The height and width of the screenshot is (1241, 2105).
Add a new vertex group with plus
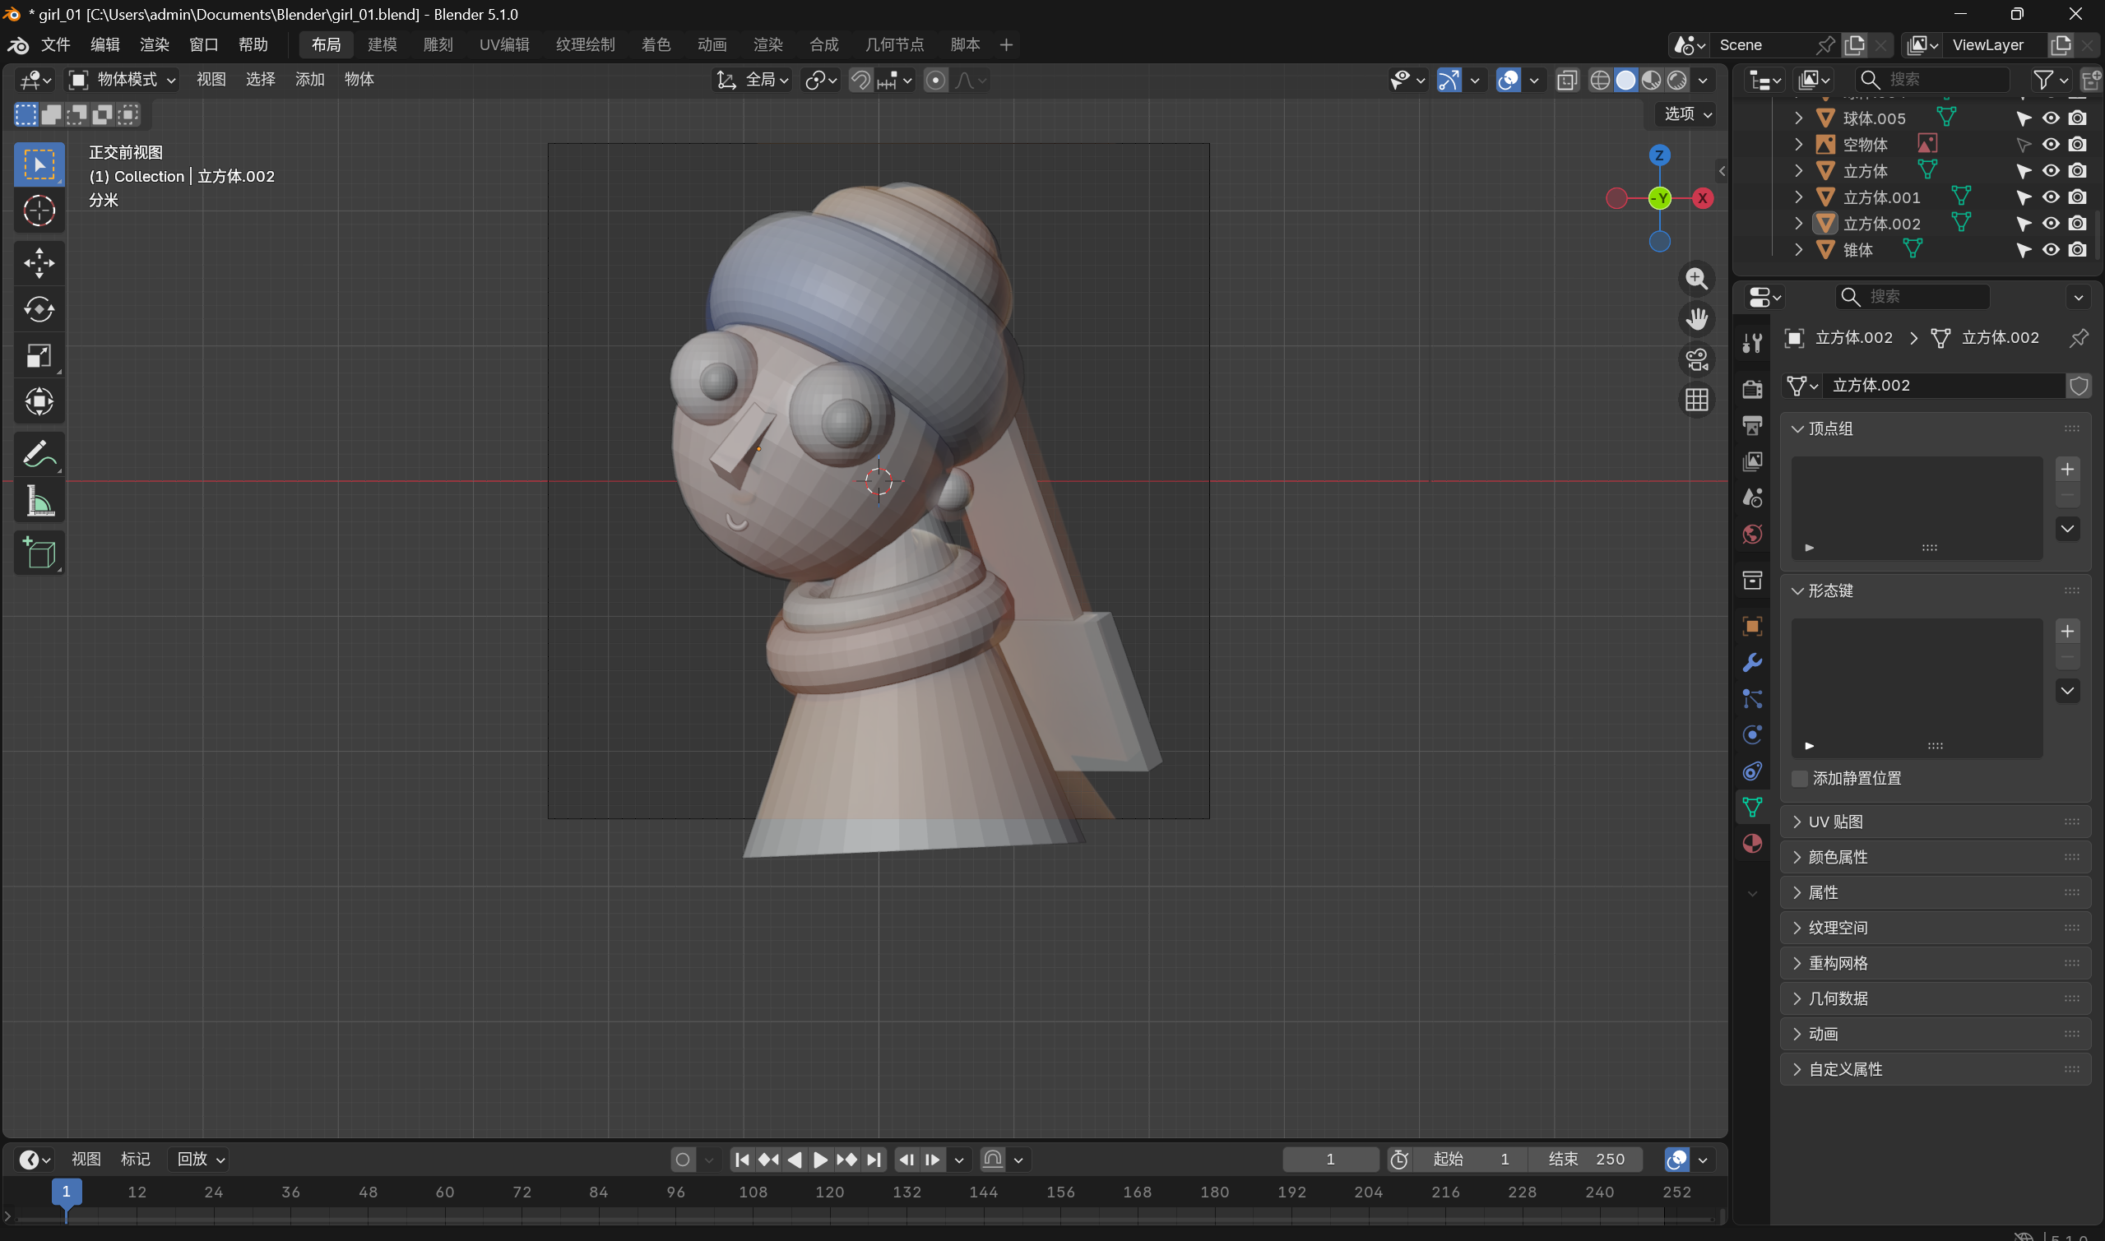point(2066,469)
